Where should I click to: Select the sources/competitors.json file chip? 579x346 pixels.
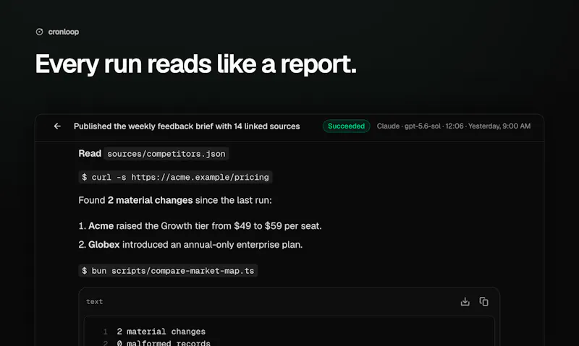click(166, 154)
